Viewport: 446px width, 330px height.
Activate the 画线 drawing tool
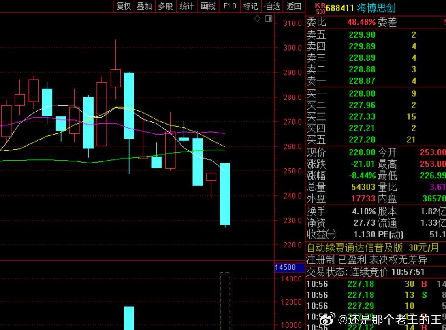pyautogui.click(x=208, y=6)
